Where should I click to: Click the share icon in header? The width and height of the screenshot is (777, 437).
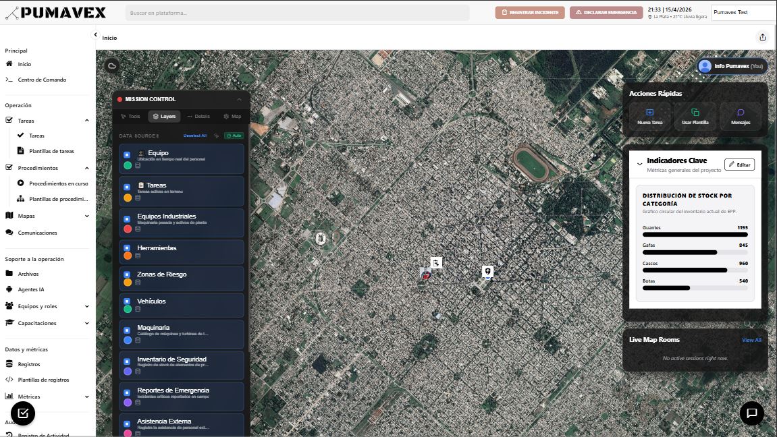[763, 38]
